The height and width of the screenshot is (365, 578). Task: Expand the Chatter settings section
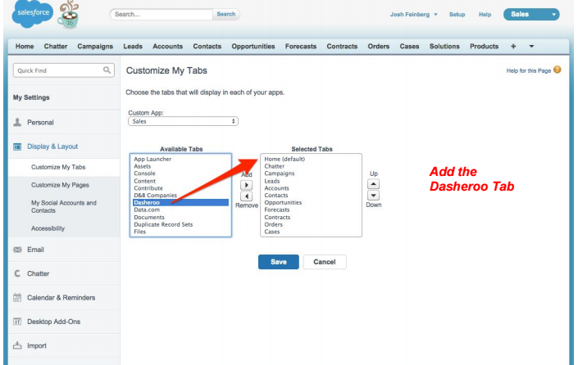[39, 273]
